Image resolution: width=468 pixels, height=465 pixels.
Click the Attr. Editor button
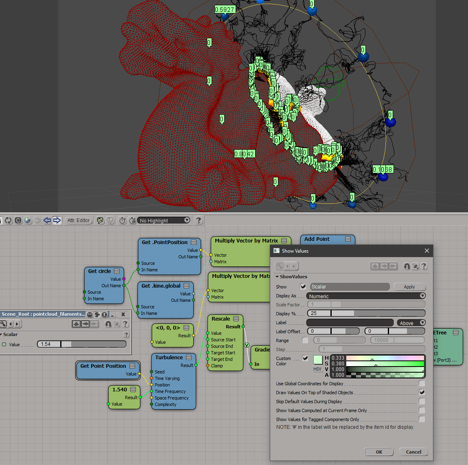point(79,220)
